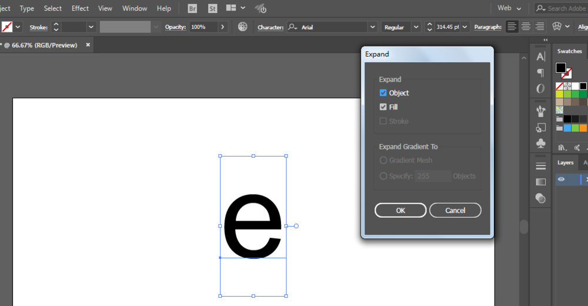This screenshot has height=306, width=588.
Task: Open the Symbols panel club icon
Action: (x=541, y=143)
